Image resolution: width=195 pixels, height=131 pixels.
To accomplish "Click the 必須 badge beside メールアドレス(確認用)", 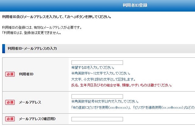I will [x=10, y=119].
